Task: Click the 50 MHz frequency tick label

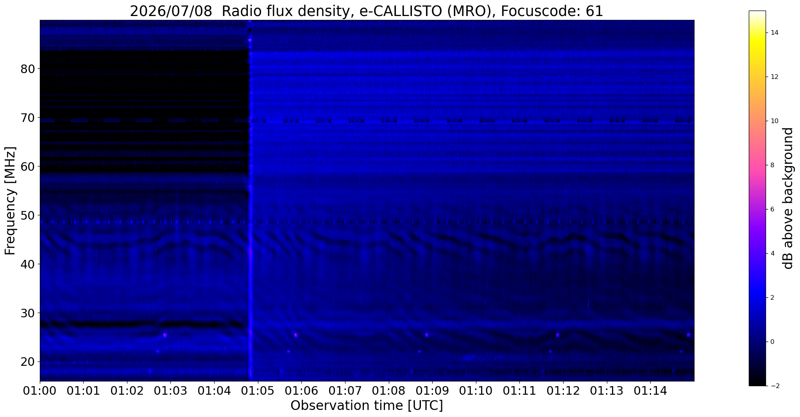Action: point(28,215)
